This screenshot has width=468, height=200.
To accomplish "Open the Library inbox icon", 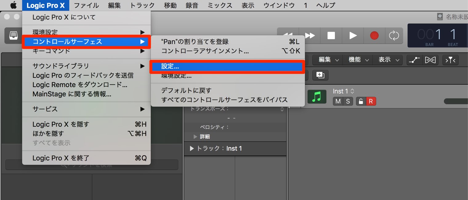I will click(14, 35).
